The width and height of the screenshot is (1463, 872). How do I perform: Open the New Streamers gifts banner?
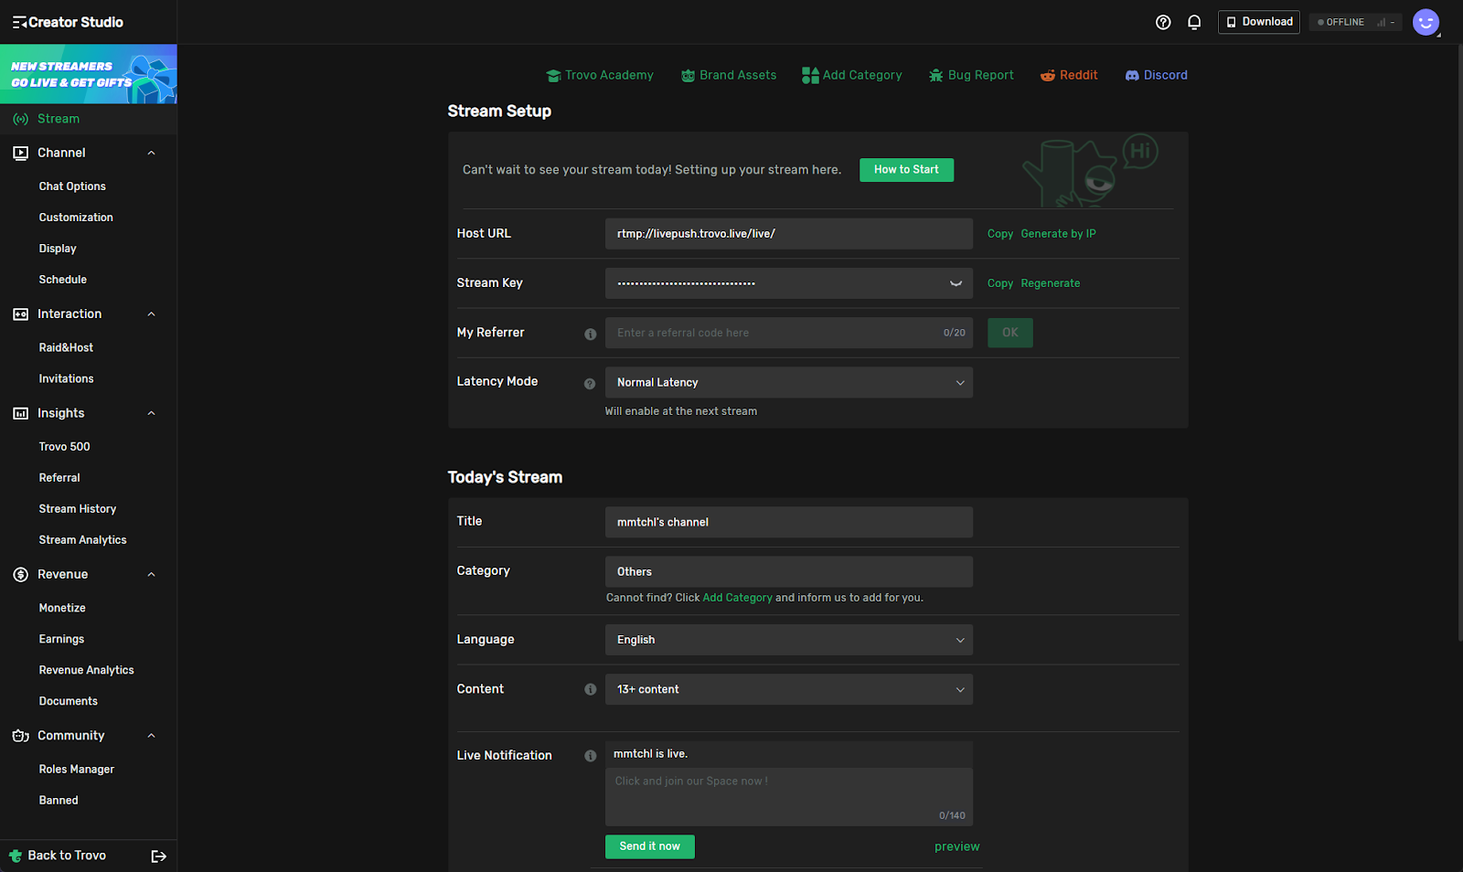point(89,74)
